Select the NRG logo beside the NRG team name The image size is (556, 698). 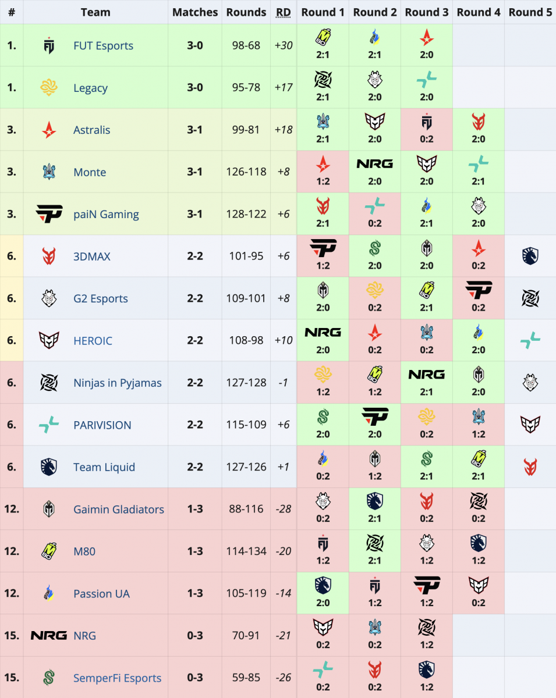click(49, 636)
